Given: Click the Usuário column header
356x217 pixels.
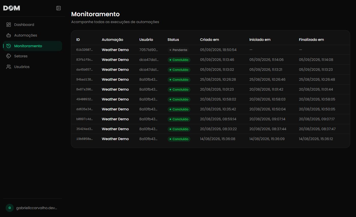Looking at the screenshot, I should (146, 40).
